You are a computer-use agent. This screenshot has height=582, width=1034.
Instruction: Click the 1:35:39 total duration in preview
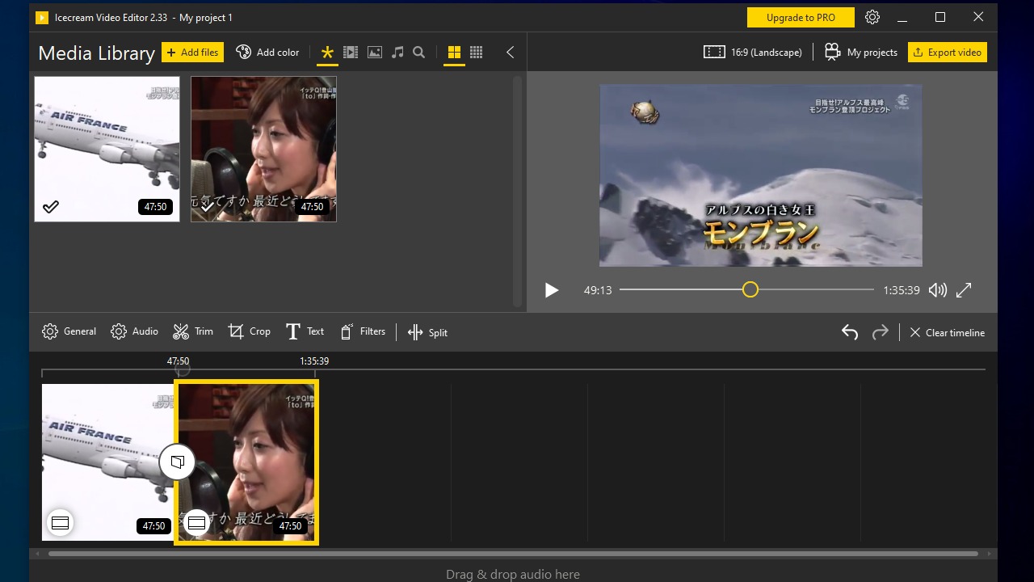[x=902, y=290]
